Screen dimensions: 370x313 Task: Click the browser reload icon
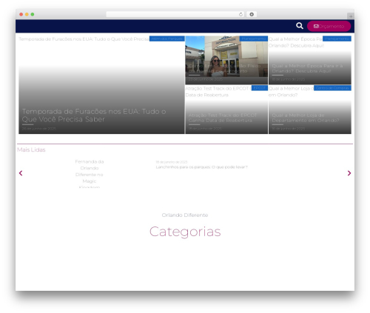(240, 14)
